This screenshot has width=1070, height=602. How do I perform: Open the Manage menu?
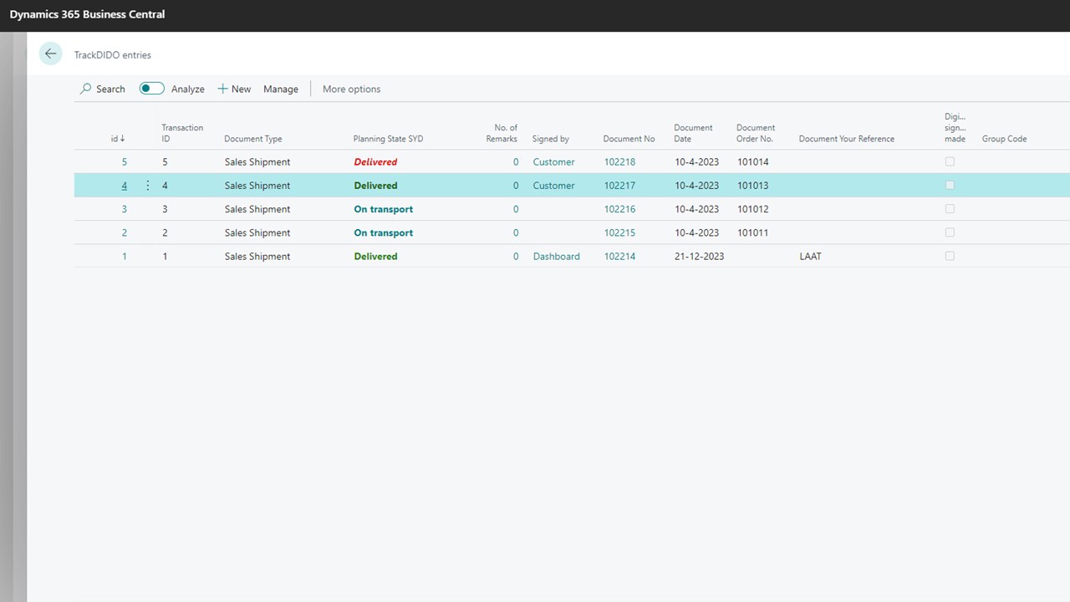[281, 89]
